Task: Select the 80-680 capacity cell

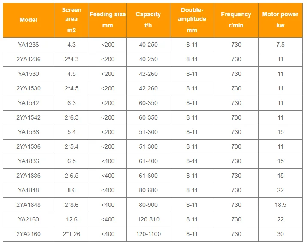Action: pos(148,190)
